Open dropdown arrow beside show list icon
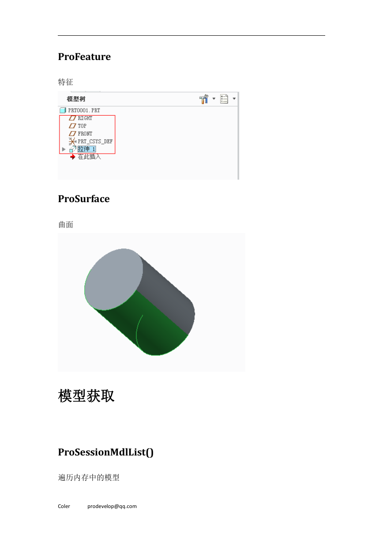Image resolution: width=383 pixels, height=542 pixels. point(234,99)
